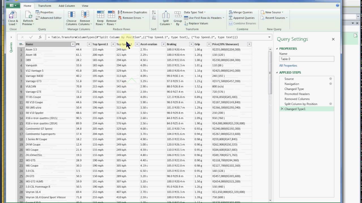Open the Top Speed.1 filter dropdown

click(x=113, y=44)
